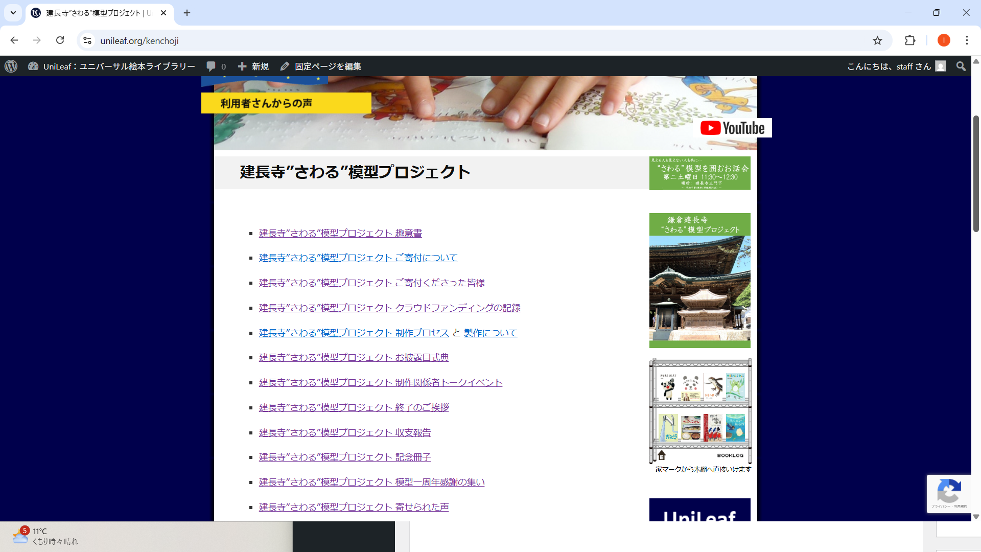981x552 pixels.
Task: Click the WordPress logo in admin bar
Action: 11,66
